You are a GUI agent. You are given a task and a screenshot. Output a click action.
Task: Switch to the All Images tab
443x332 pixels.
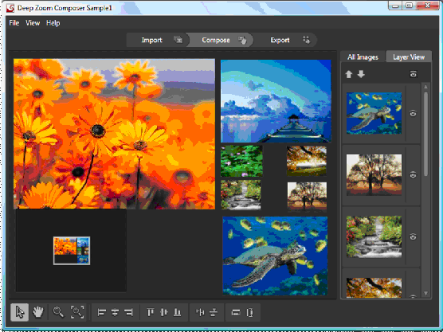[x=363, y=57]
